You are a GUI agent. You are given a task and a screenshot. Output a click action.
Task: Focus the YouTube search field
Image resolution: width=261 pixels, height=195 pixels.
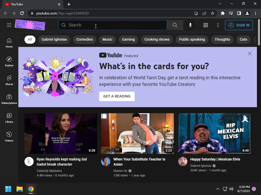[x=113, y=25]
